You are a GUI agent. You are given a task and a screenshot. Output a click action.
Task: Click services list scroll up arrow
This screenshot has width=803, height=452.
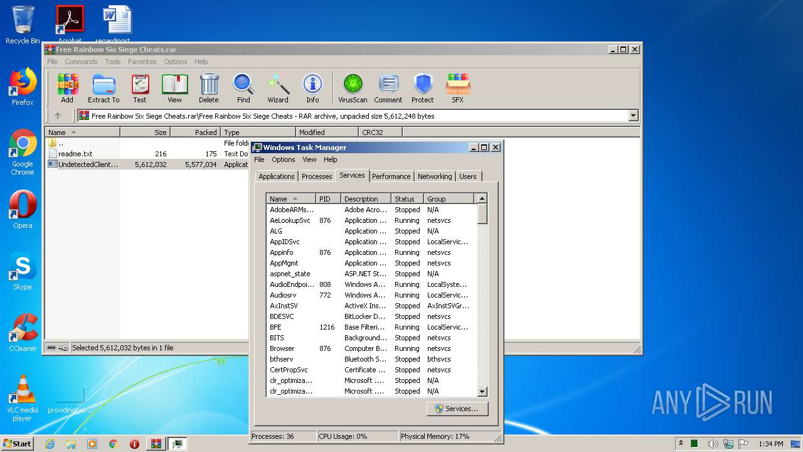(482, 199)
